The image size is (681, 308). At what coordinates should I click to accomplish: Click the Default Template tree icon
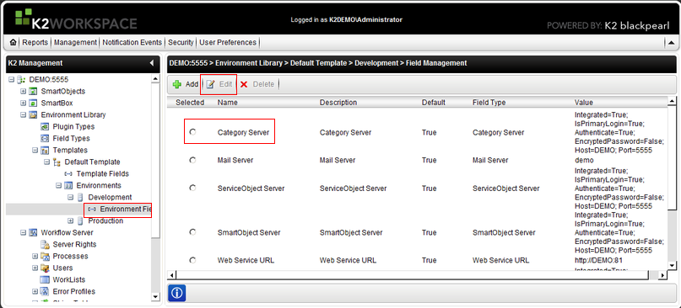(x=57, y=162)
